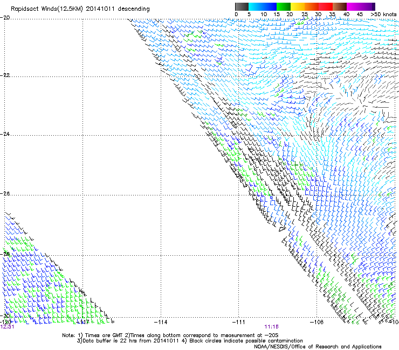Image resolution: width=399 pixels, height=350 pixels.
Task: Click the gray 0-5 knots legend segment
Action: coord(242,6)
